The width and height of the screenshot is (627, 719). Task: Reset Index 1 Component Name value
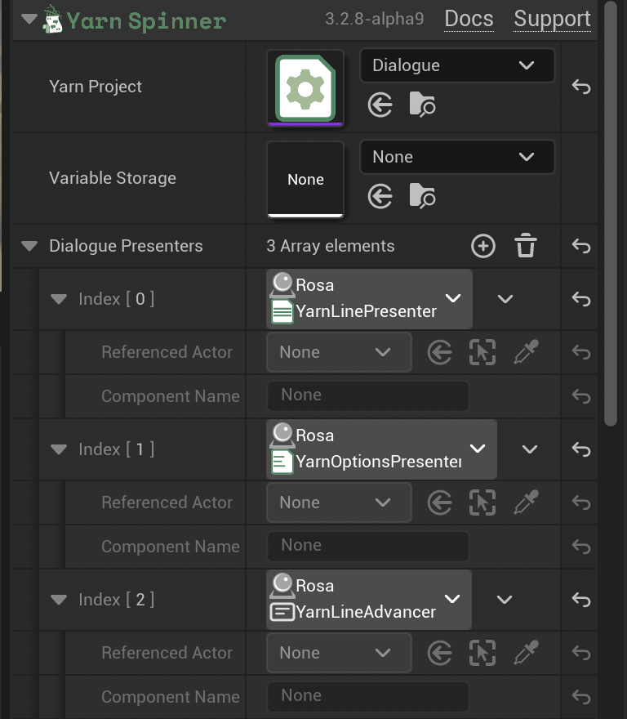pos(580,546)
